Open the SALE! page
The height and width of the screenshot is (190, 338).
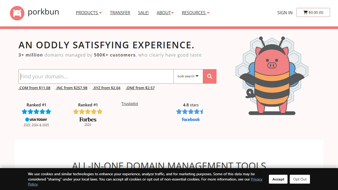(x=143, y=13)
